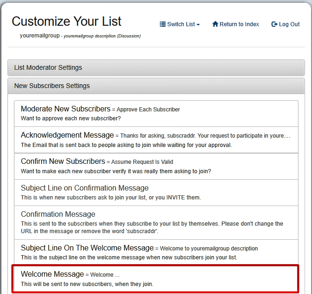Click 'Welcome to youremailgroup description' value

[209, 249]
